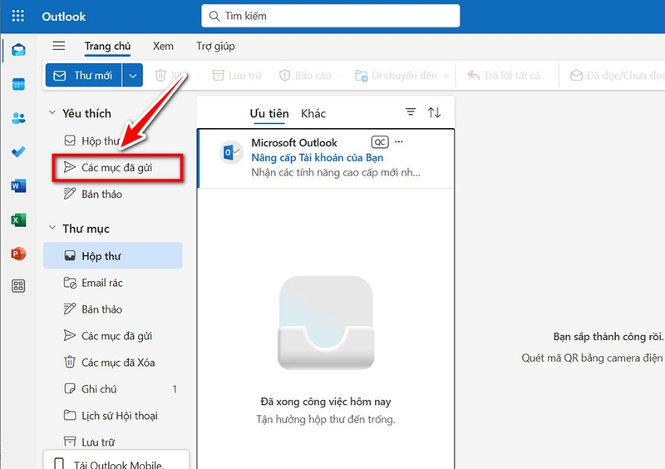The width and height of the screenshot is (665, 469).
Task: Collapse the Yêu thích section
Action: click(52, 112)
